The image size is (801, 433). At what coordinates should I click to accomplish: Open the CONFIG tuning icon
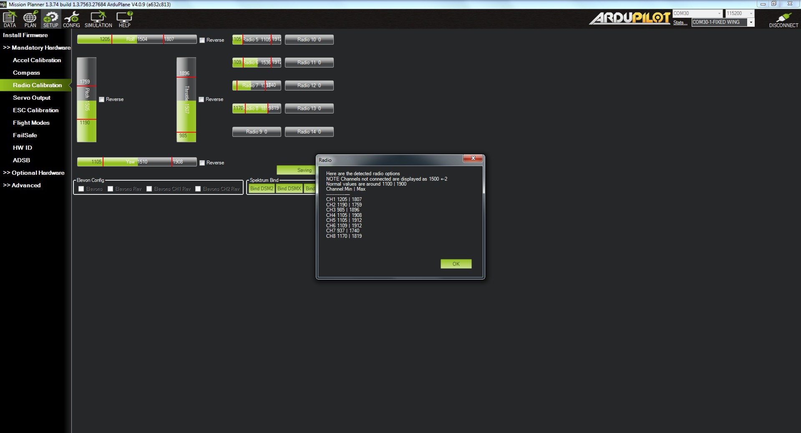[x=71, y=19]
